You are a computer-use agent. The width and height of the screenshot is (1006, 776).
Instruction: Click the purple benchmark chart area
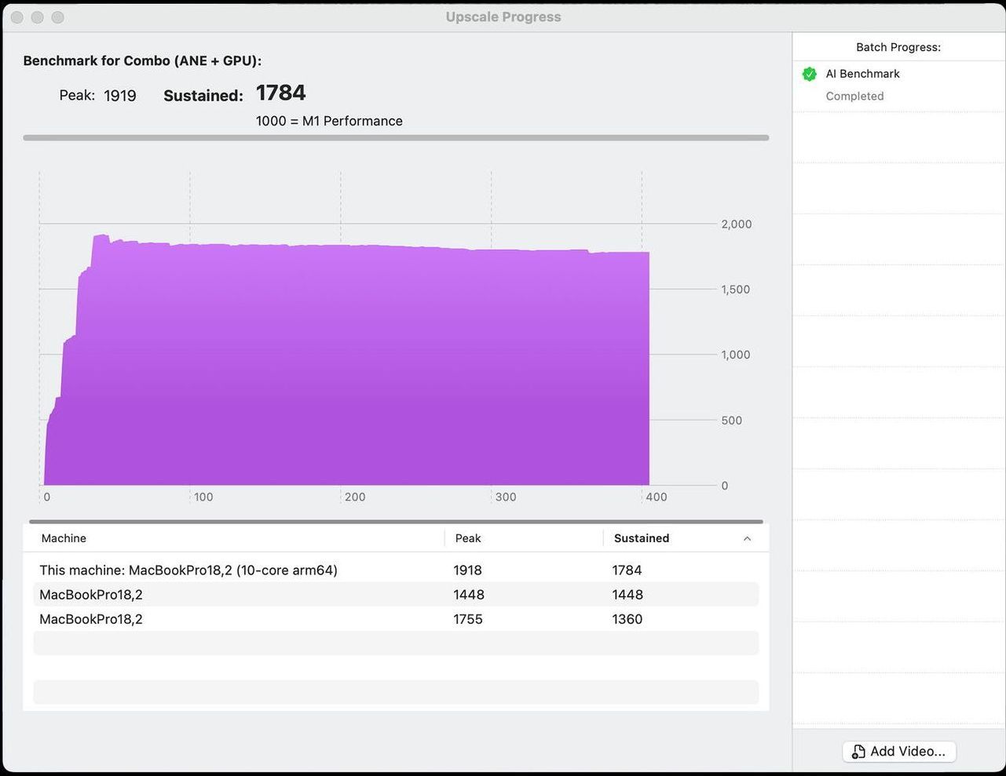coord(346,360)
